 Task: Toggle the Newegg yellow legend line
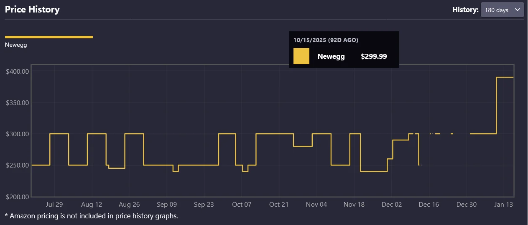pyautogui.click(x=48, y=37)
